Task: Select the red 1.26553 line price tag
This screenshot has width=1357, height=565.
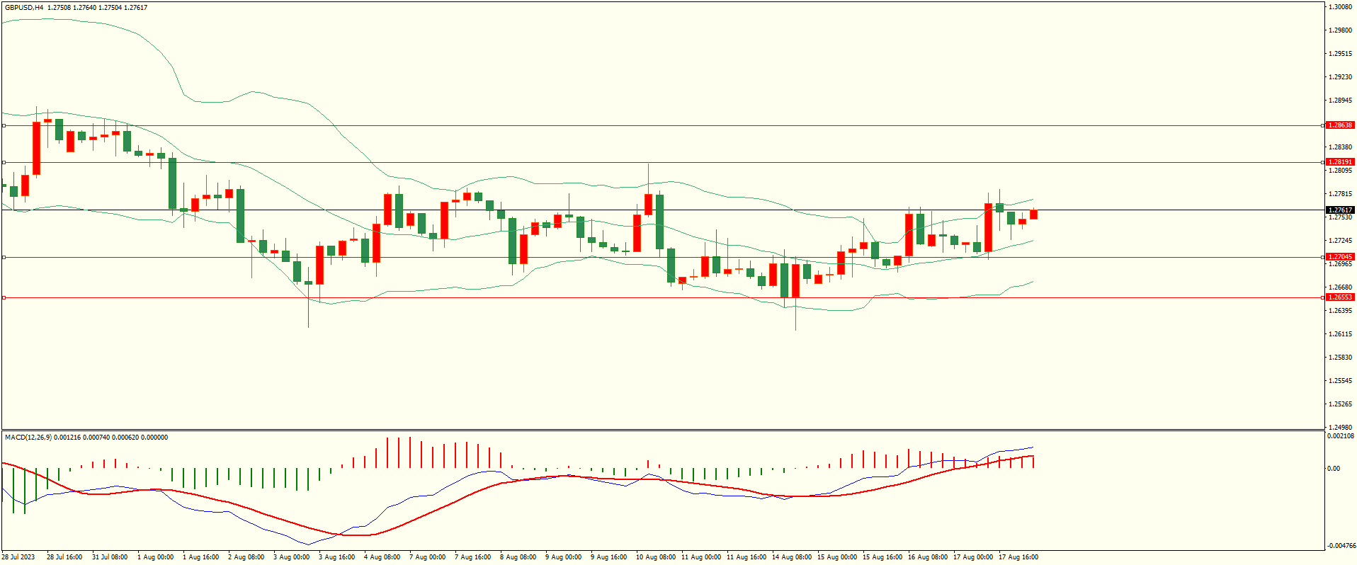Action: click(x=1340, y=297)
